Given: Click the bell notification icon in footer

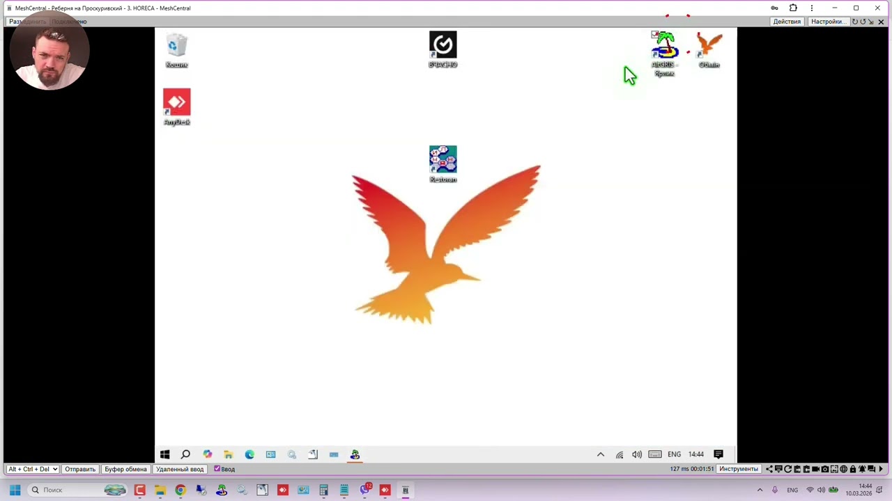Looking at the screenshot, I should pyautogui.click(x=862, y=469).
